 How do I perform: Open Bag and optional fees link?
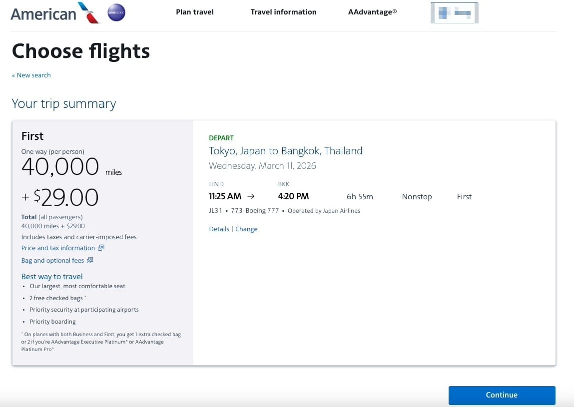[52, 260]
